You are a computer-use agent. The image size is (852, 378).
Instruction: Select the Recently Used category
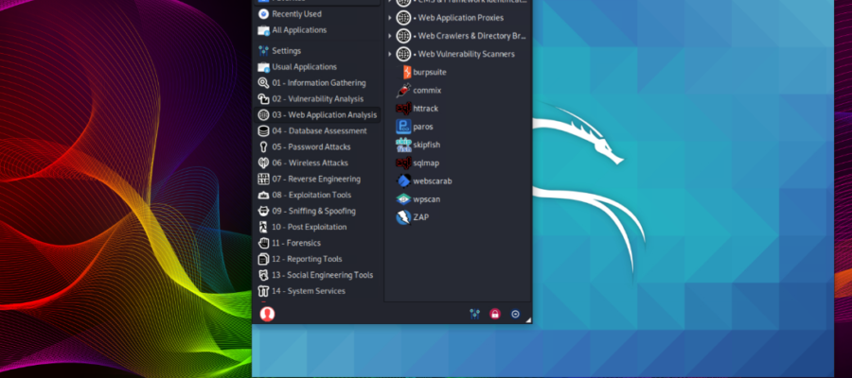317,14
